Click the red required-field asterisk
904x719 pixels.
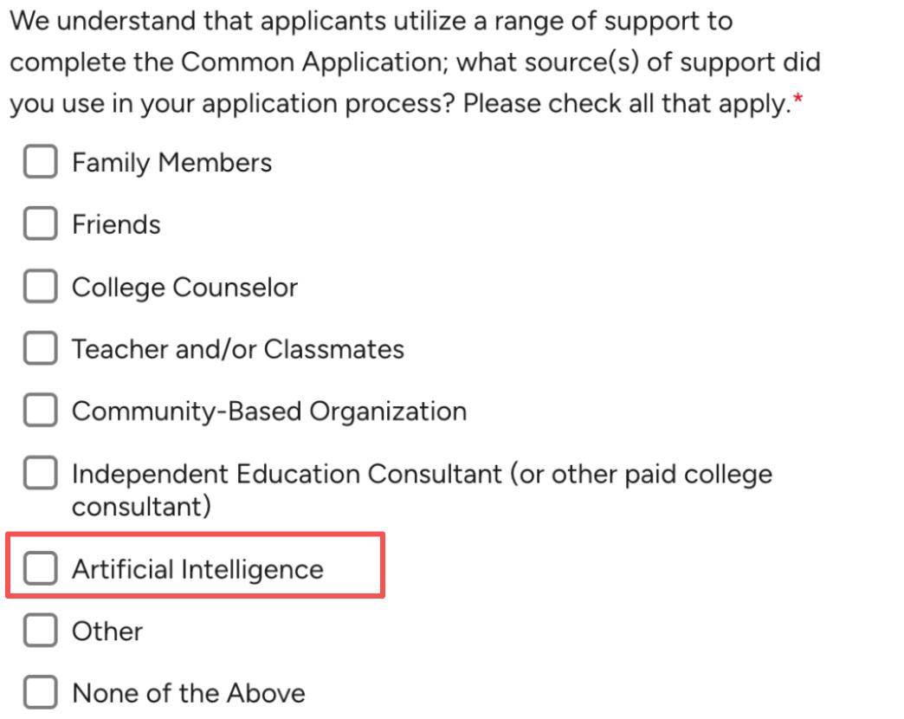point(797,99)
